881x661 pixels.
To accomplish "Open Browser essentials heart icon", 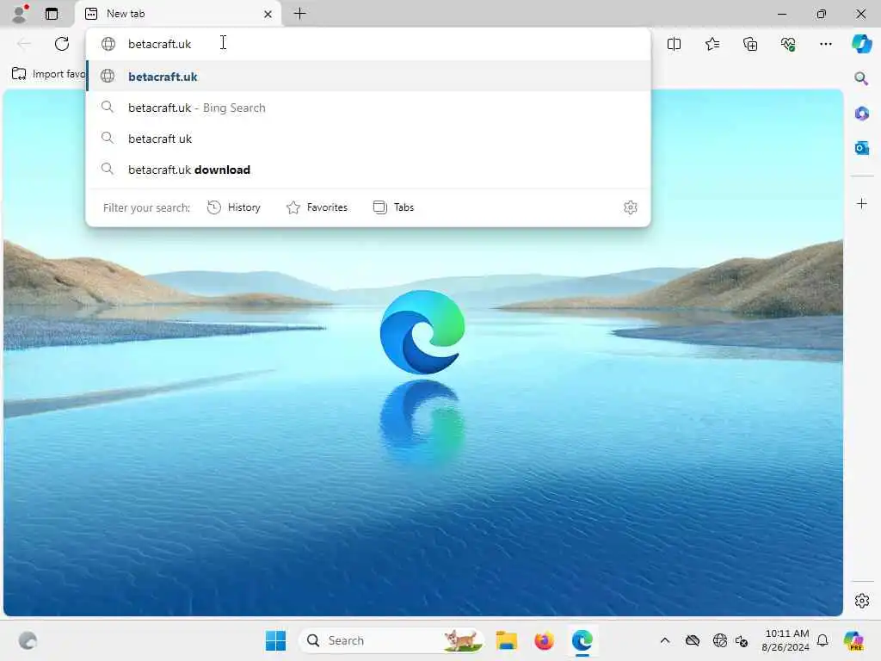I will 788,44.
